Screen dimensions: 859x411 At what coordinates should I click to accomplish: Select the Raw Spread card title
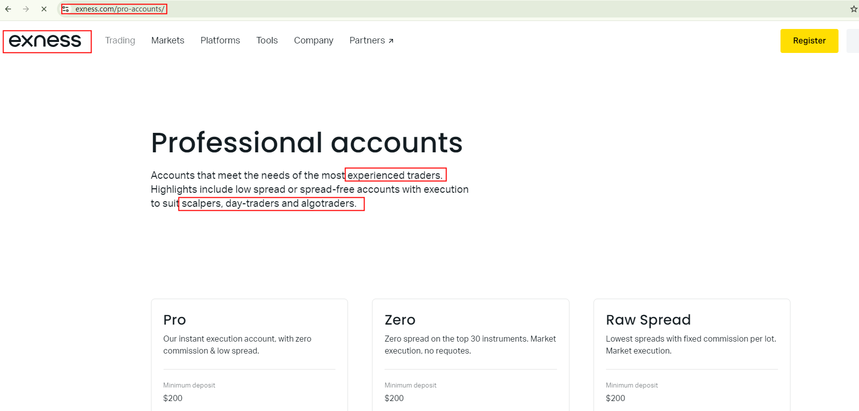648,320
